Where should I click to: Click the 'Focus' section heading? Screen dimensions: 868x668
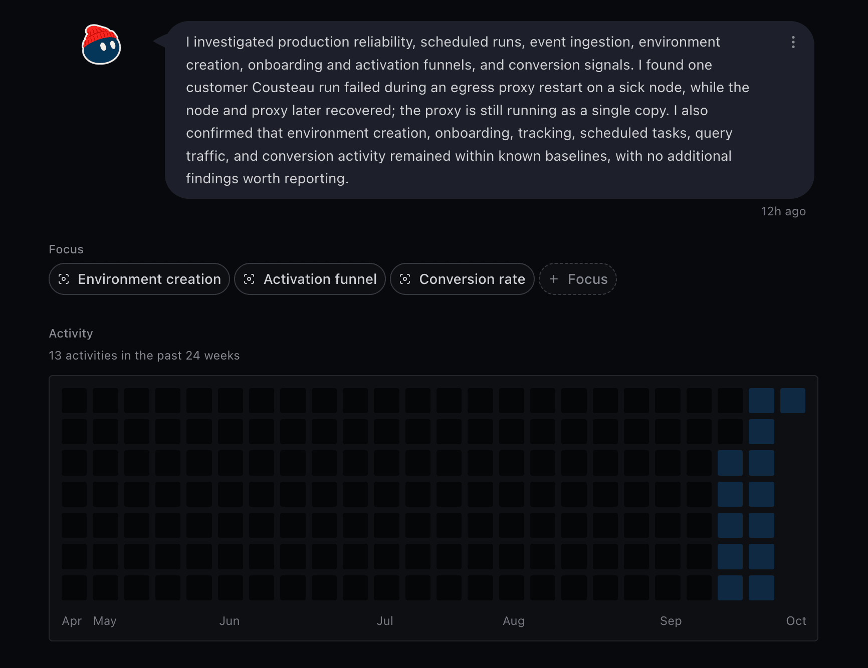click(x=66, y=249)
